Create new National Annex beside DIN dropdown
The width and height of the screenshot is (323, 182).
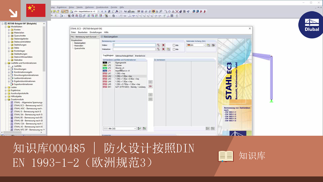209,45
